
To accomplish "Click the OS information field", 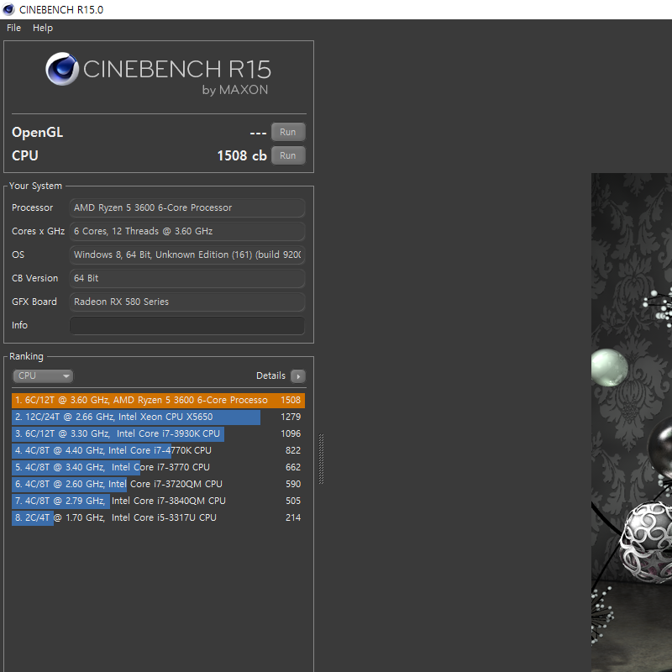I will [187, 255].
